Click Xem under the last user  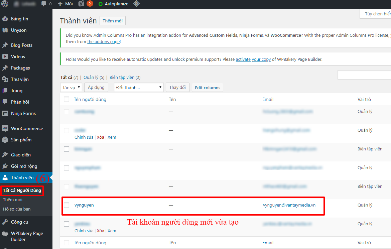click(112, 231)
